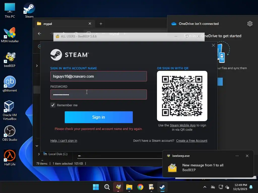The width and height of the screenshot is (258, 193).
Task: Close the Steam sign-in dialog
Action: pyautogui.click(x=213, y=45)
